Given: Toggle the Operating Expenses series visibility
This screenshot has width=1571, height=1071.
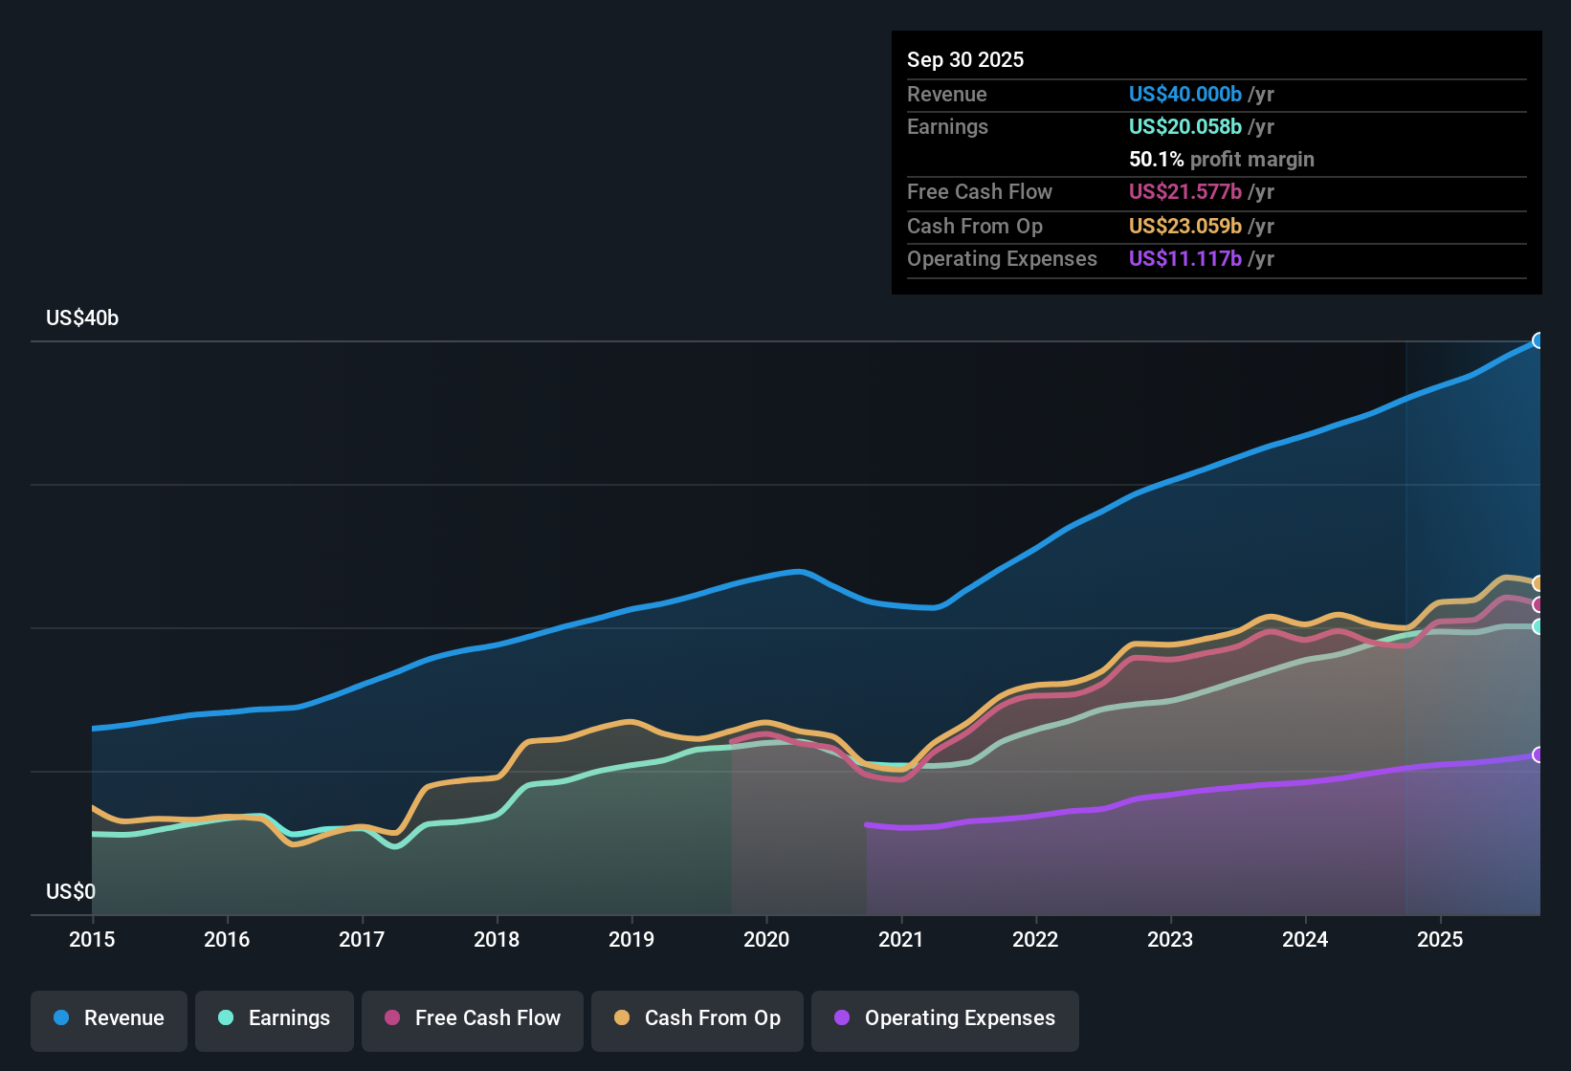Looking at the screenshot, I should [944, 1018].
